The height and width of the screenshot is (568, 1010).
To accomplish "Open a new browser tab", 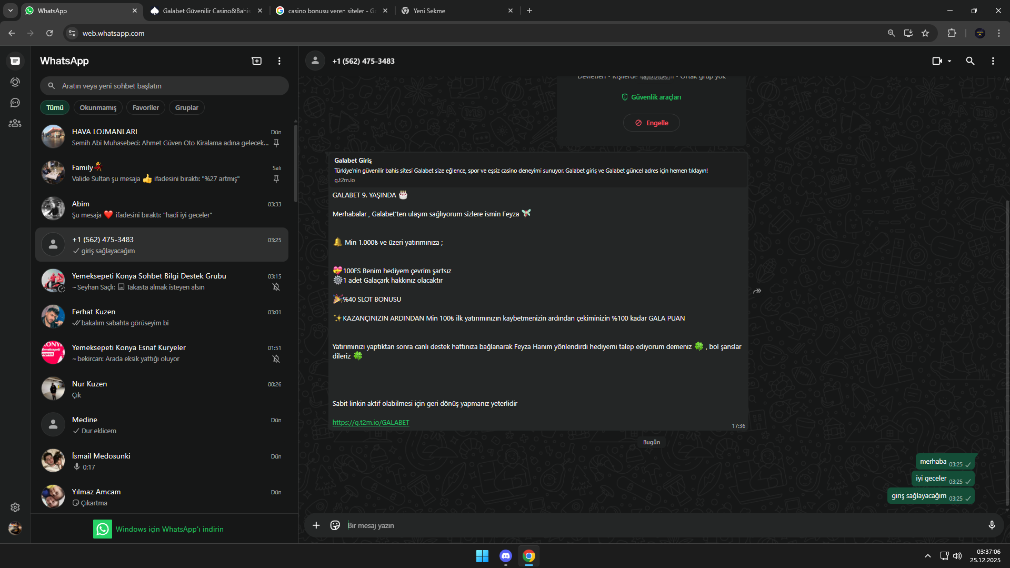I will coord(529,11).
